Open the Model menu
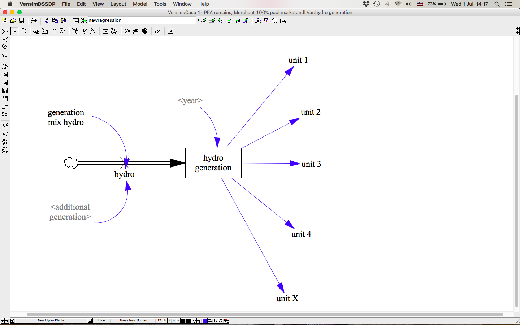The image size is (520, 325). tap(140, 4)
